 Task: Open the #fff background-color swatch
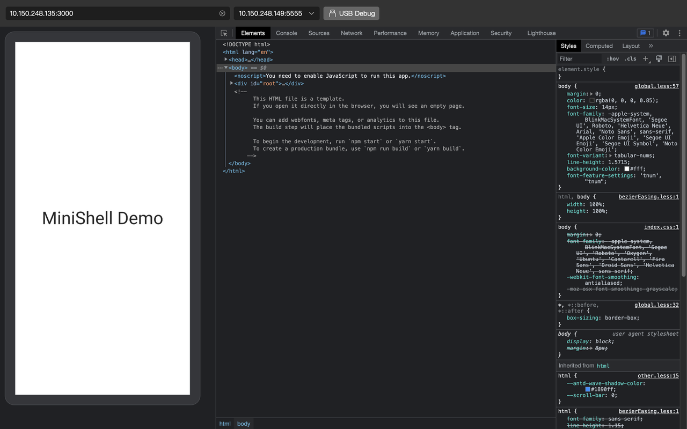[x=626, y=169]
